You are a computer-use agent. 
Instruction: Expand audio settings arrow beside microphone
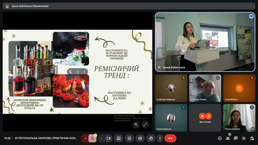pos(85,138)
